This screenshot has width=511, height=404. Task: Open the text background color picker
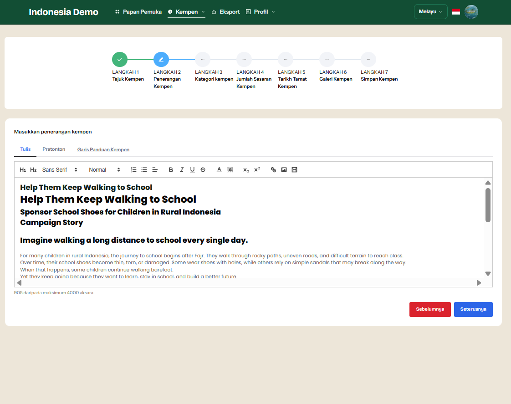230,170
